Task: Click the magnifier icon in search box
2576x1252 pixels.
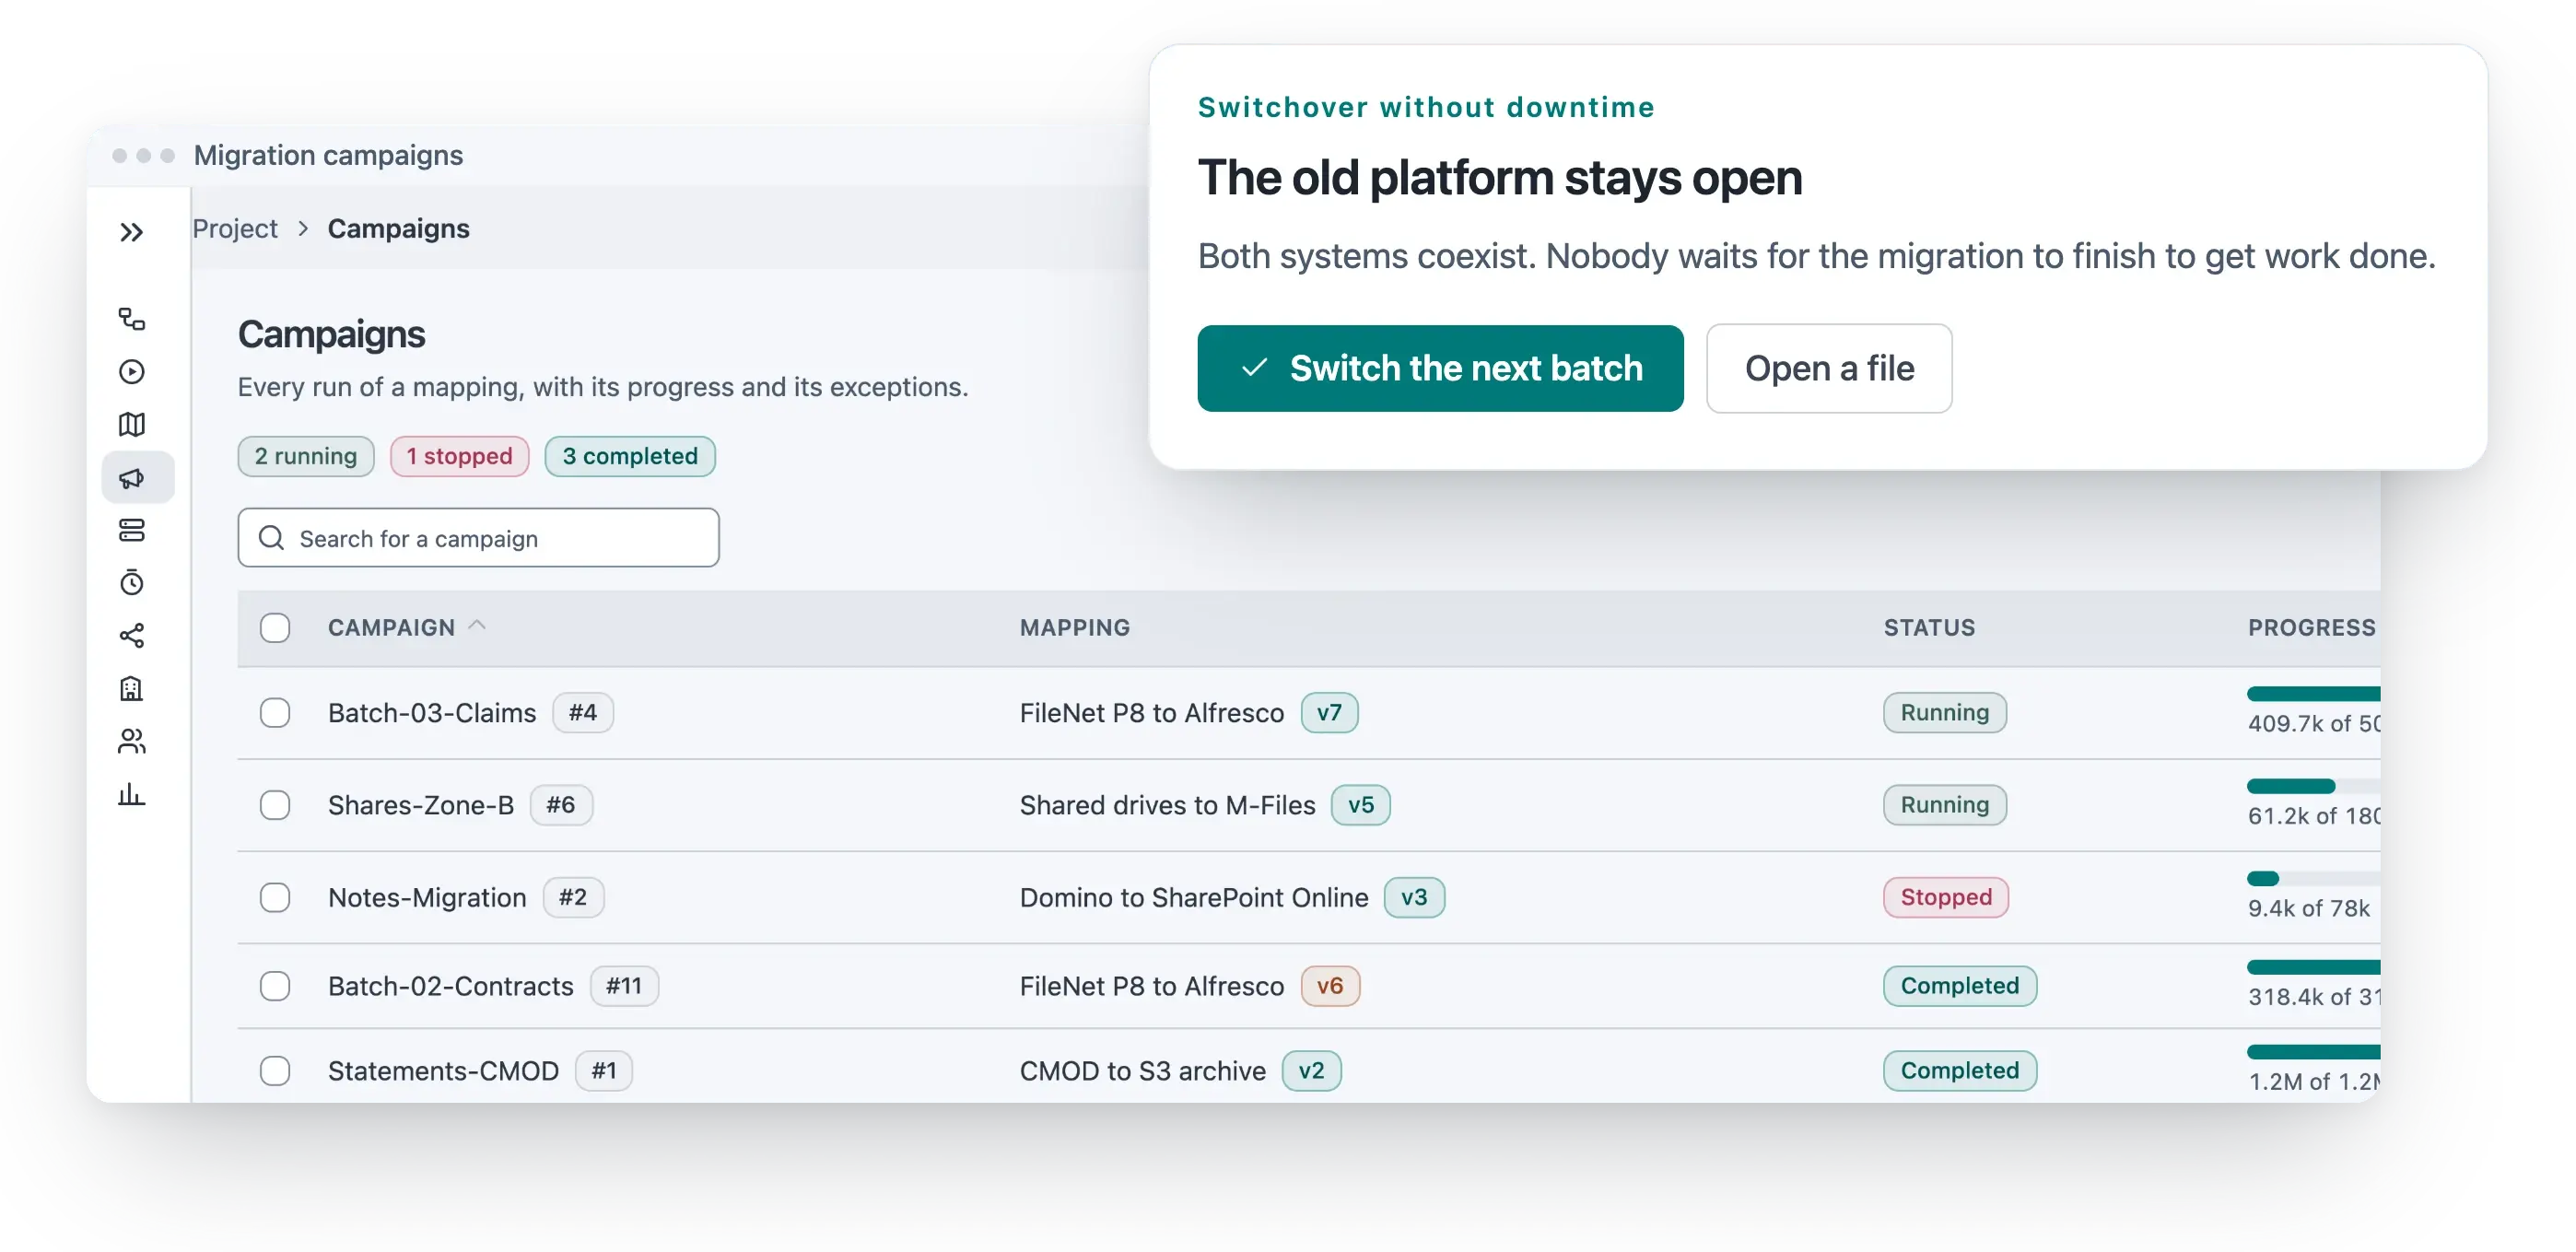Action: click(x=271, y=538)
